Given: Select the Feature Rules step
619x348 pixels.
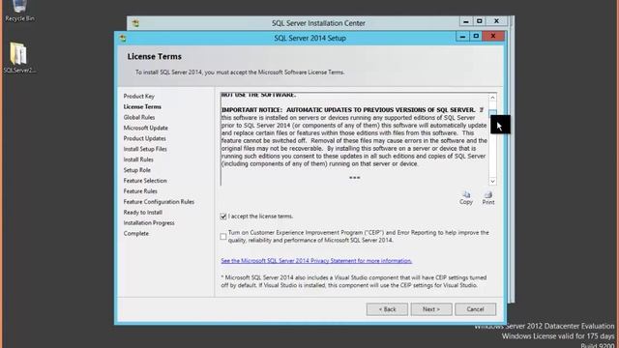Looking at the screenshot, I should tap(140, 191).
